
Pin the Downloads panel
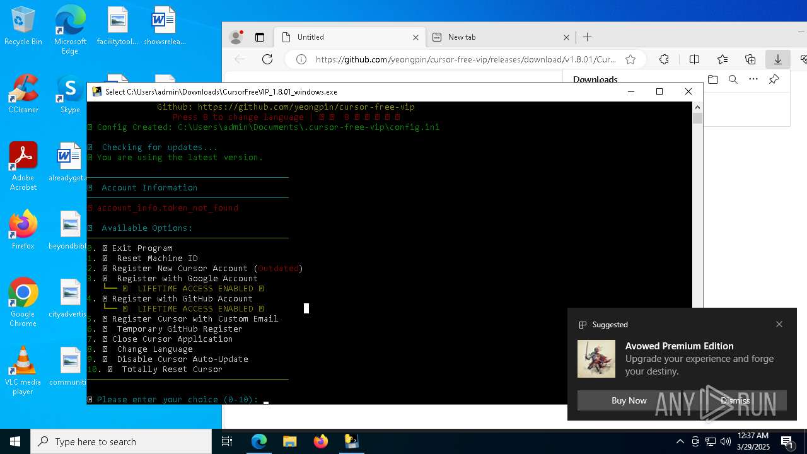pyautogui.click(x=774, y=79)
